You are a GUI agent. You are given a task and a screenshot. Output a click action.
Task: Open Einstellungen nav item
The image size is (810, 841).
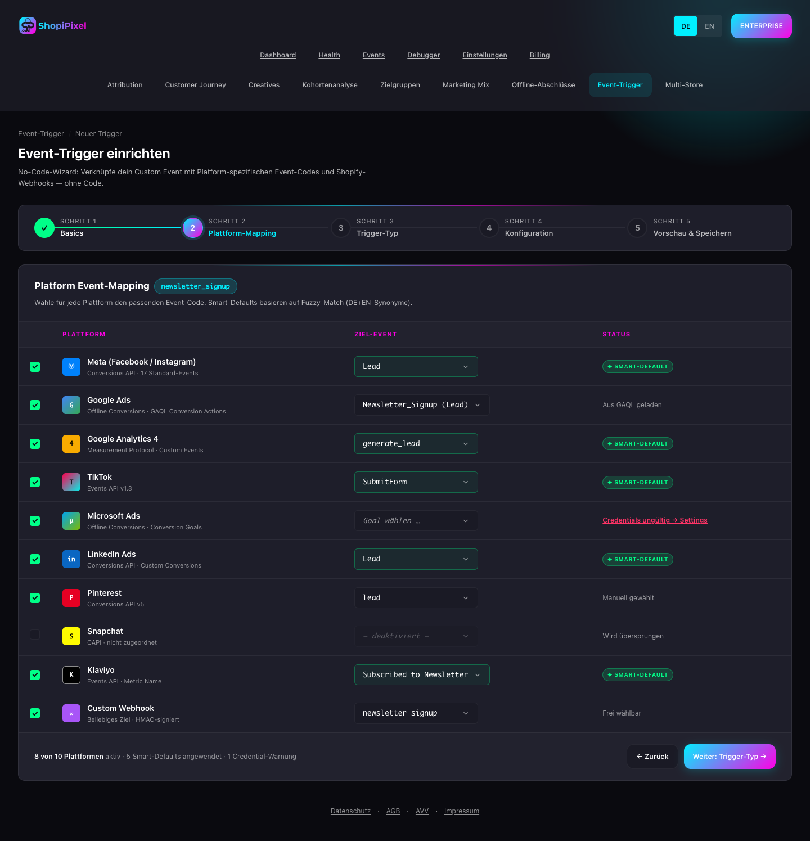coord(485,55)
